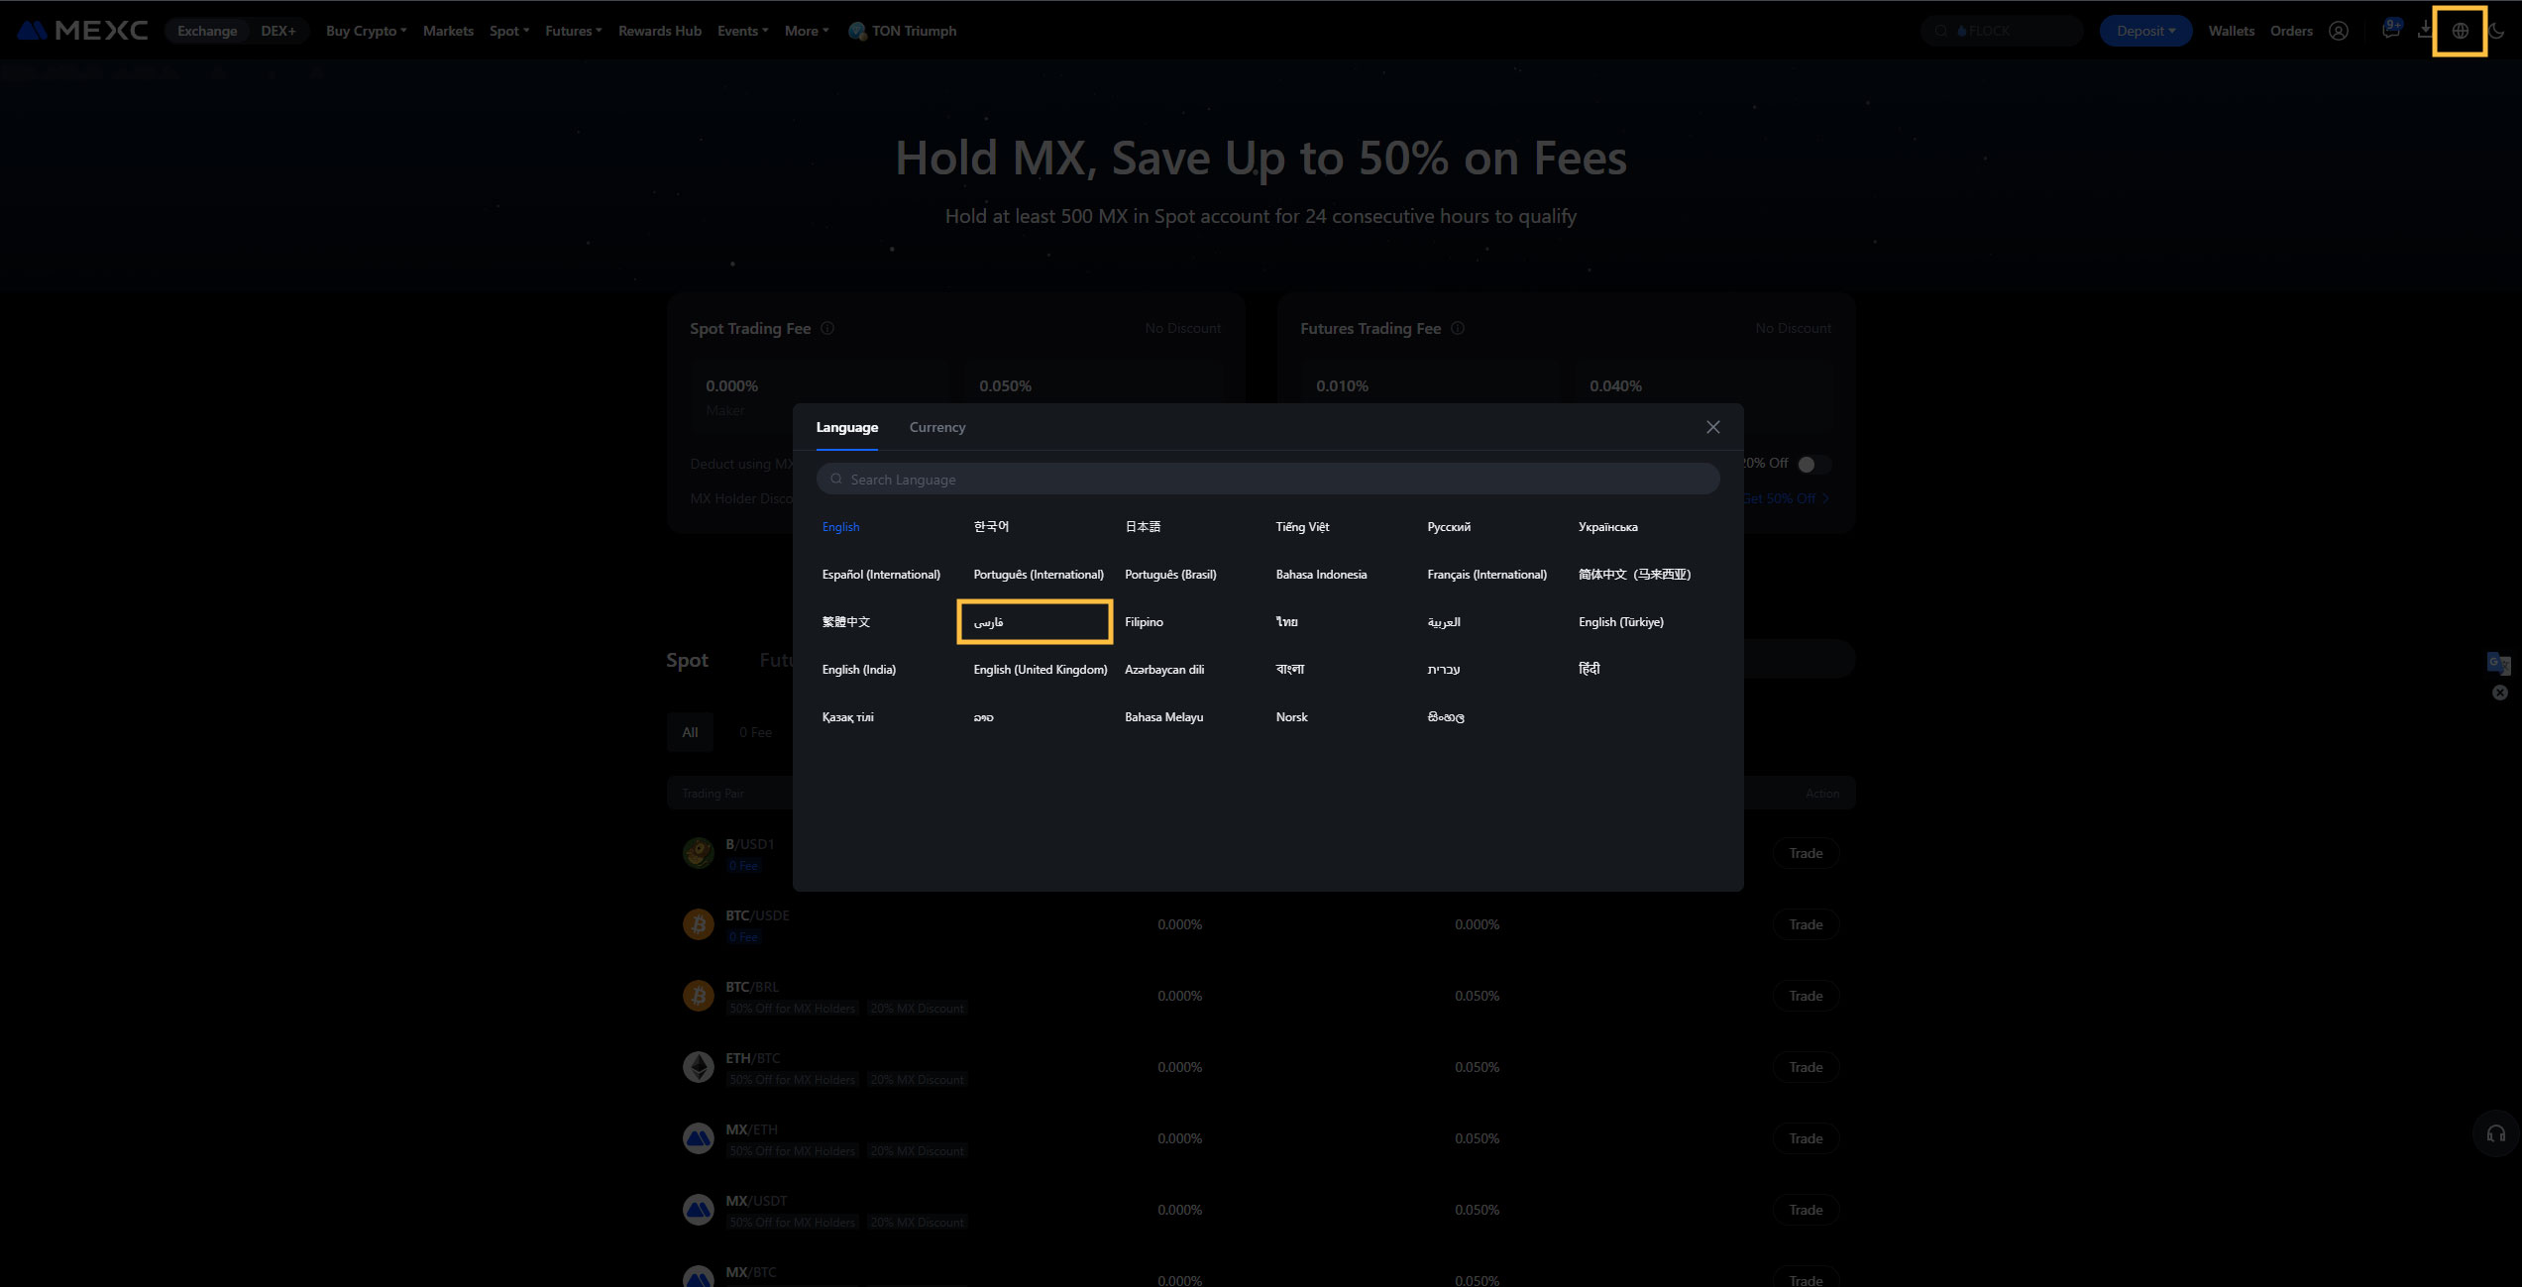Click Futures Trading Fee info icon

pyautogui.click(x=1458, y=328)
